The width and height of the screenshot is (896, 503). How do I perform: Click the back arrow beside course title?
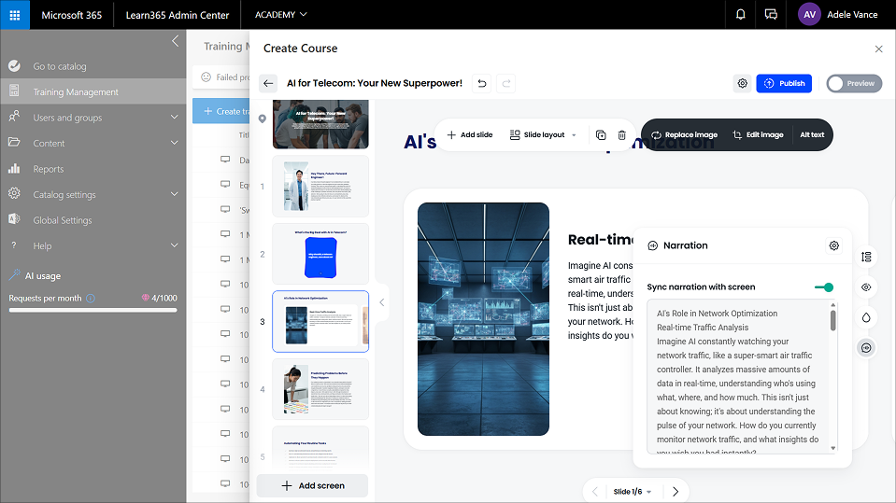click(x=268, y=83)
